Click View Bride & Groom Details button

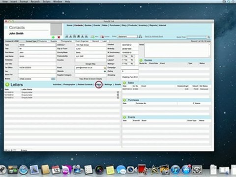coord(90,79)
